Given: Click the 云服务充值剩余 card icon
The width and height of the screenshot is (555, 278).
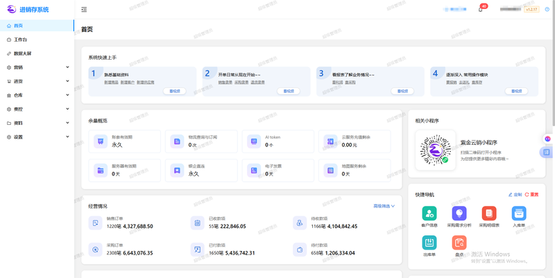Looking at the screenshot, I should coord(330,141).
